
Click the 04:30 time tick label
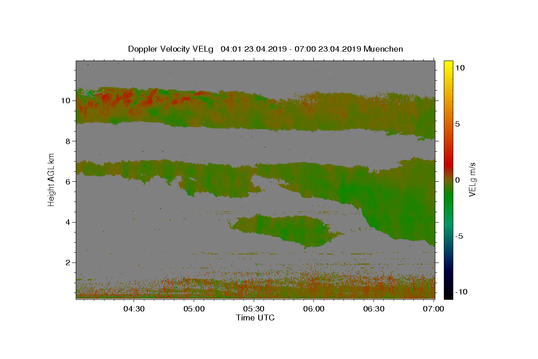pyautogui.click(x=134, y=309)
